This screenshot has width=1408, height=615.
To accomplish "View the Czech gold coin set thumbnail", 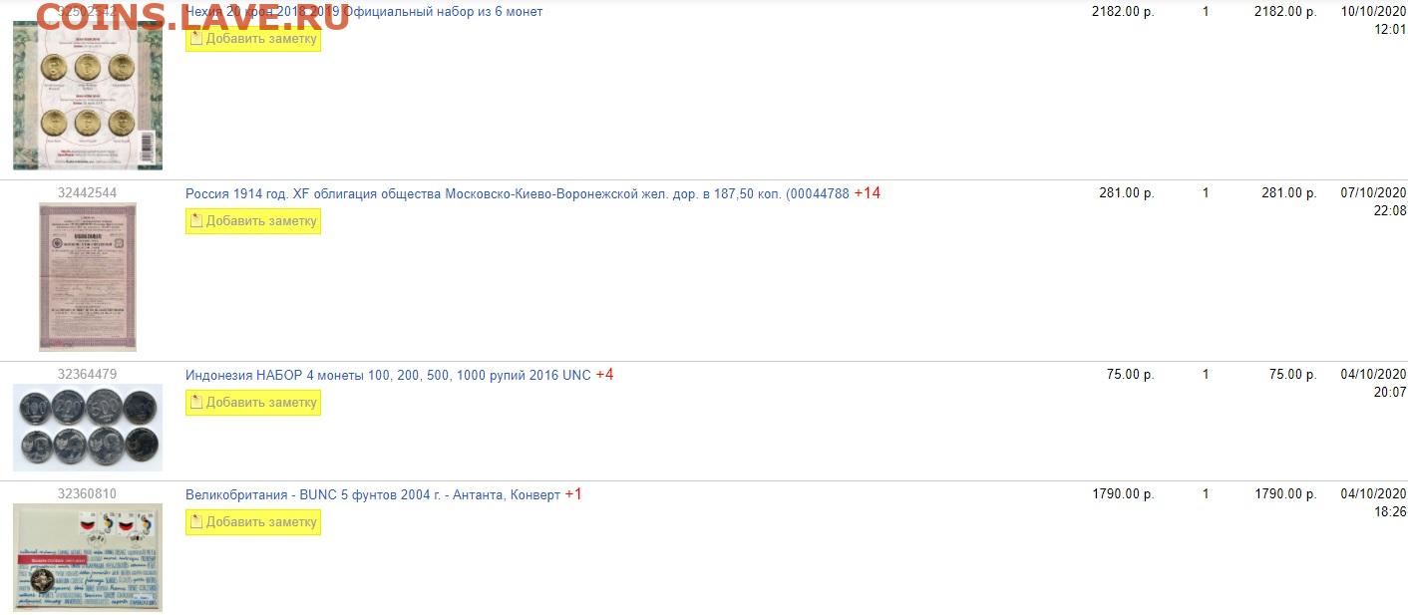I will (88, 96).
